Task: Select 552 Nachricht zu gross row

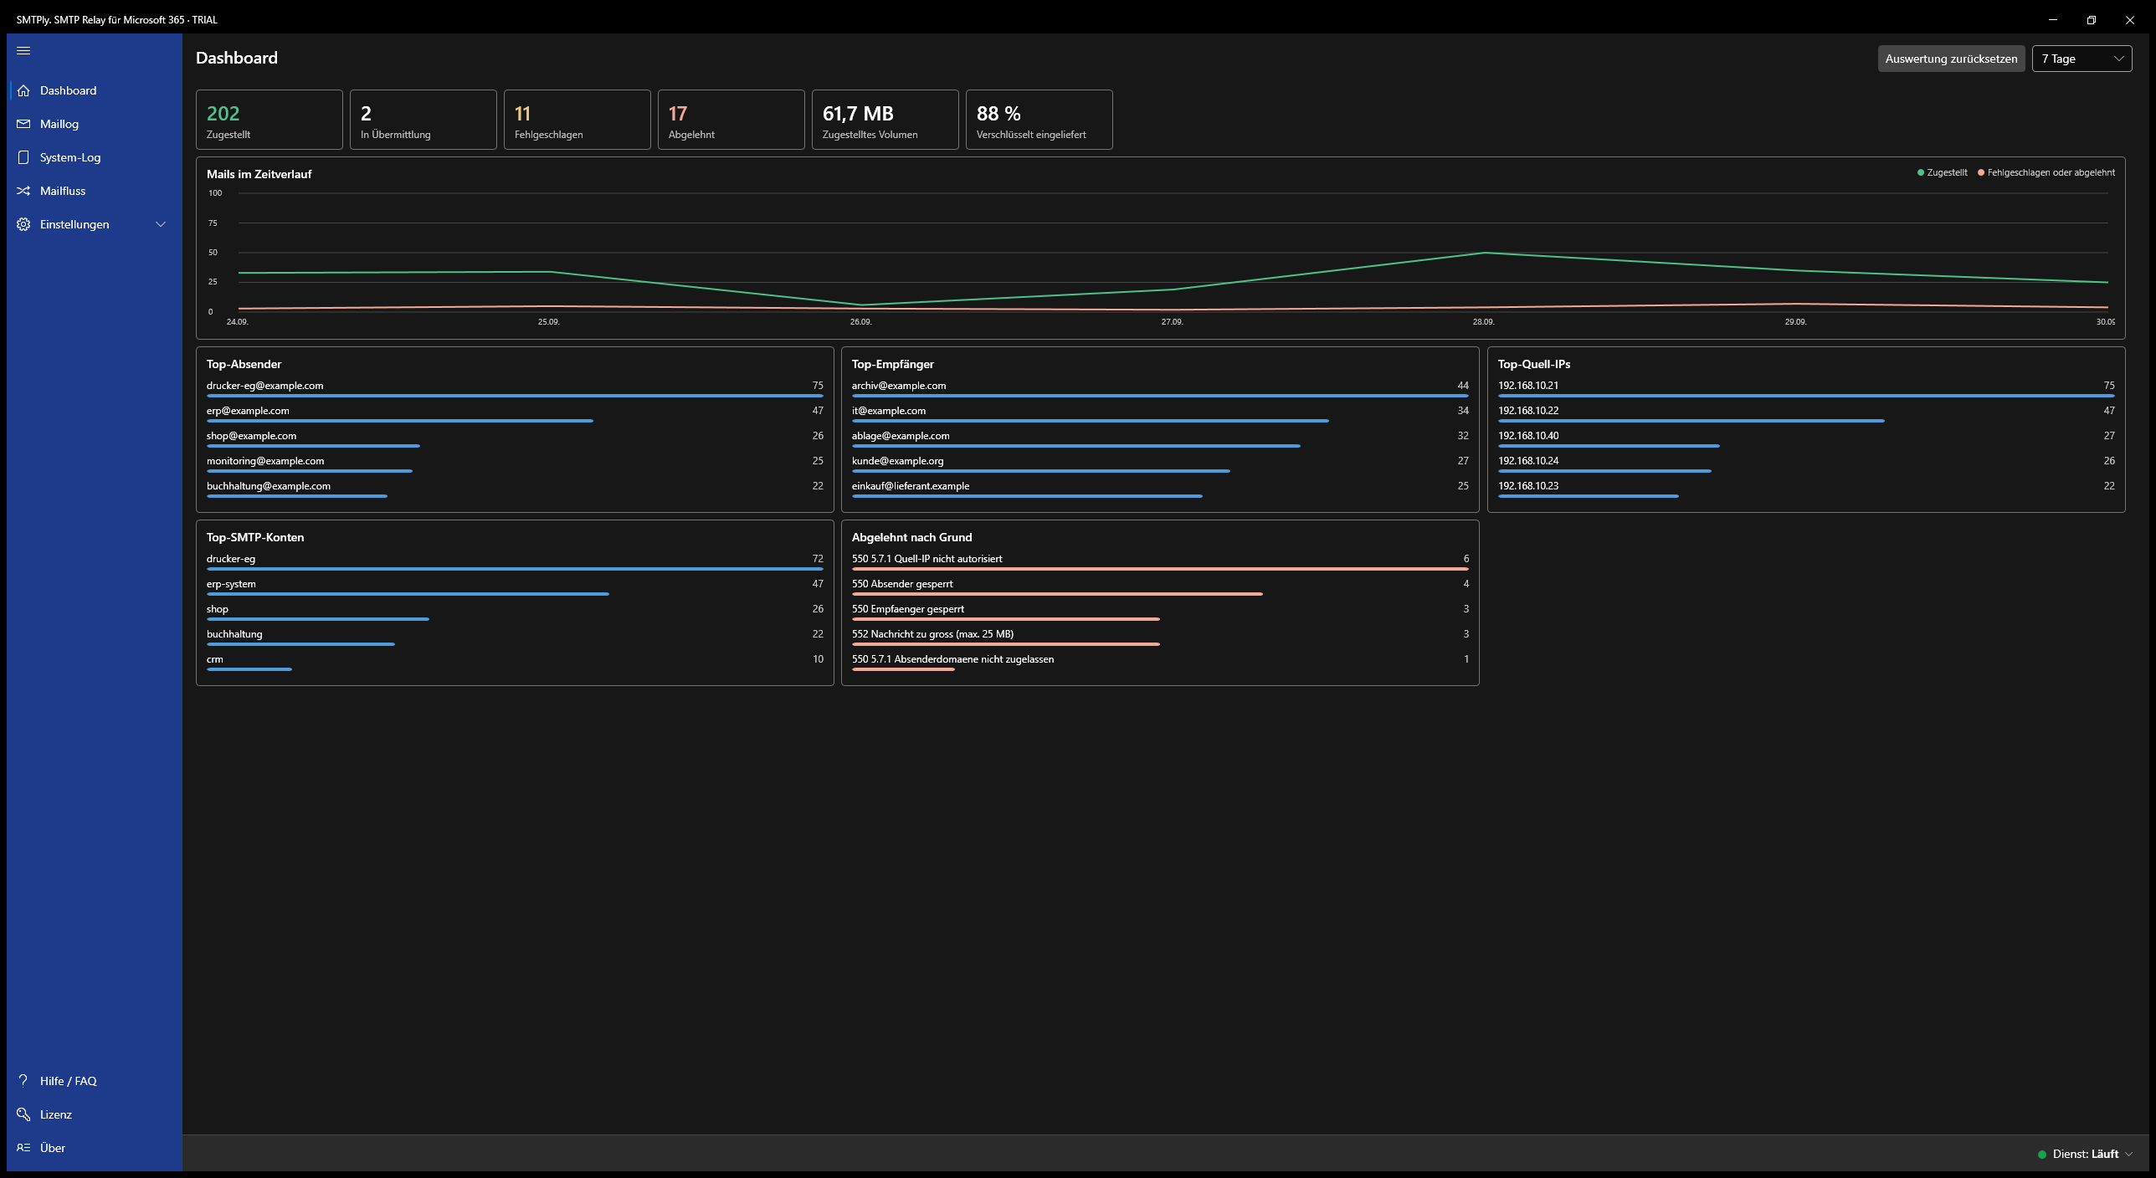Action: pyautogui.click(x=1160, y=638)
